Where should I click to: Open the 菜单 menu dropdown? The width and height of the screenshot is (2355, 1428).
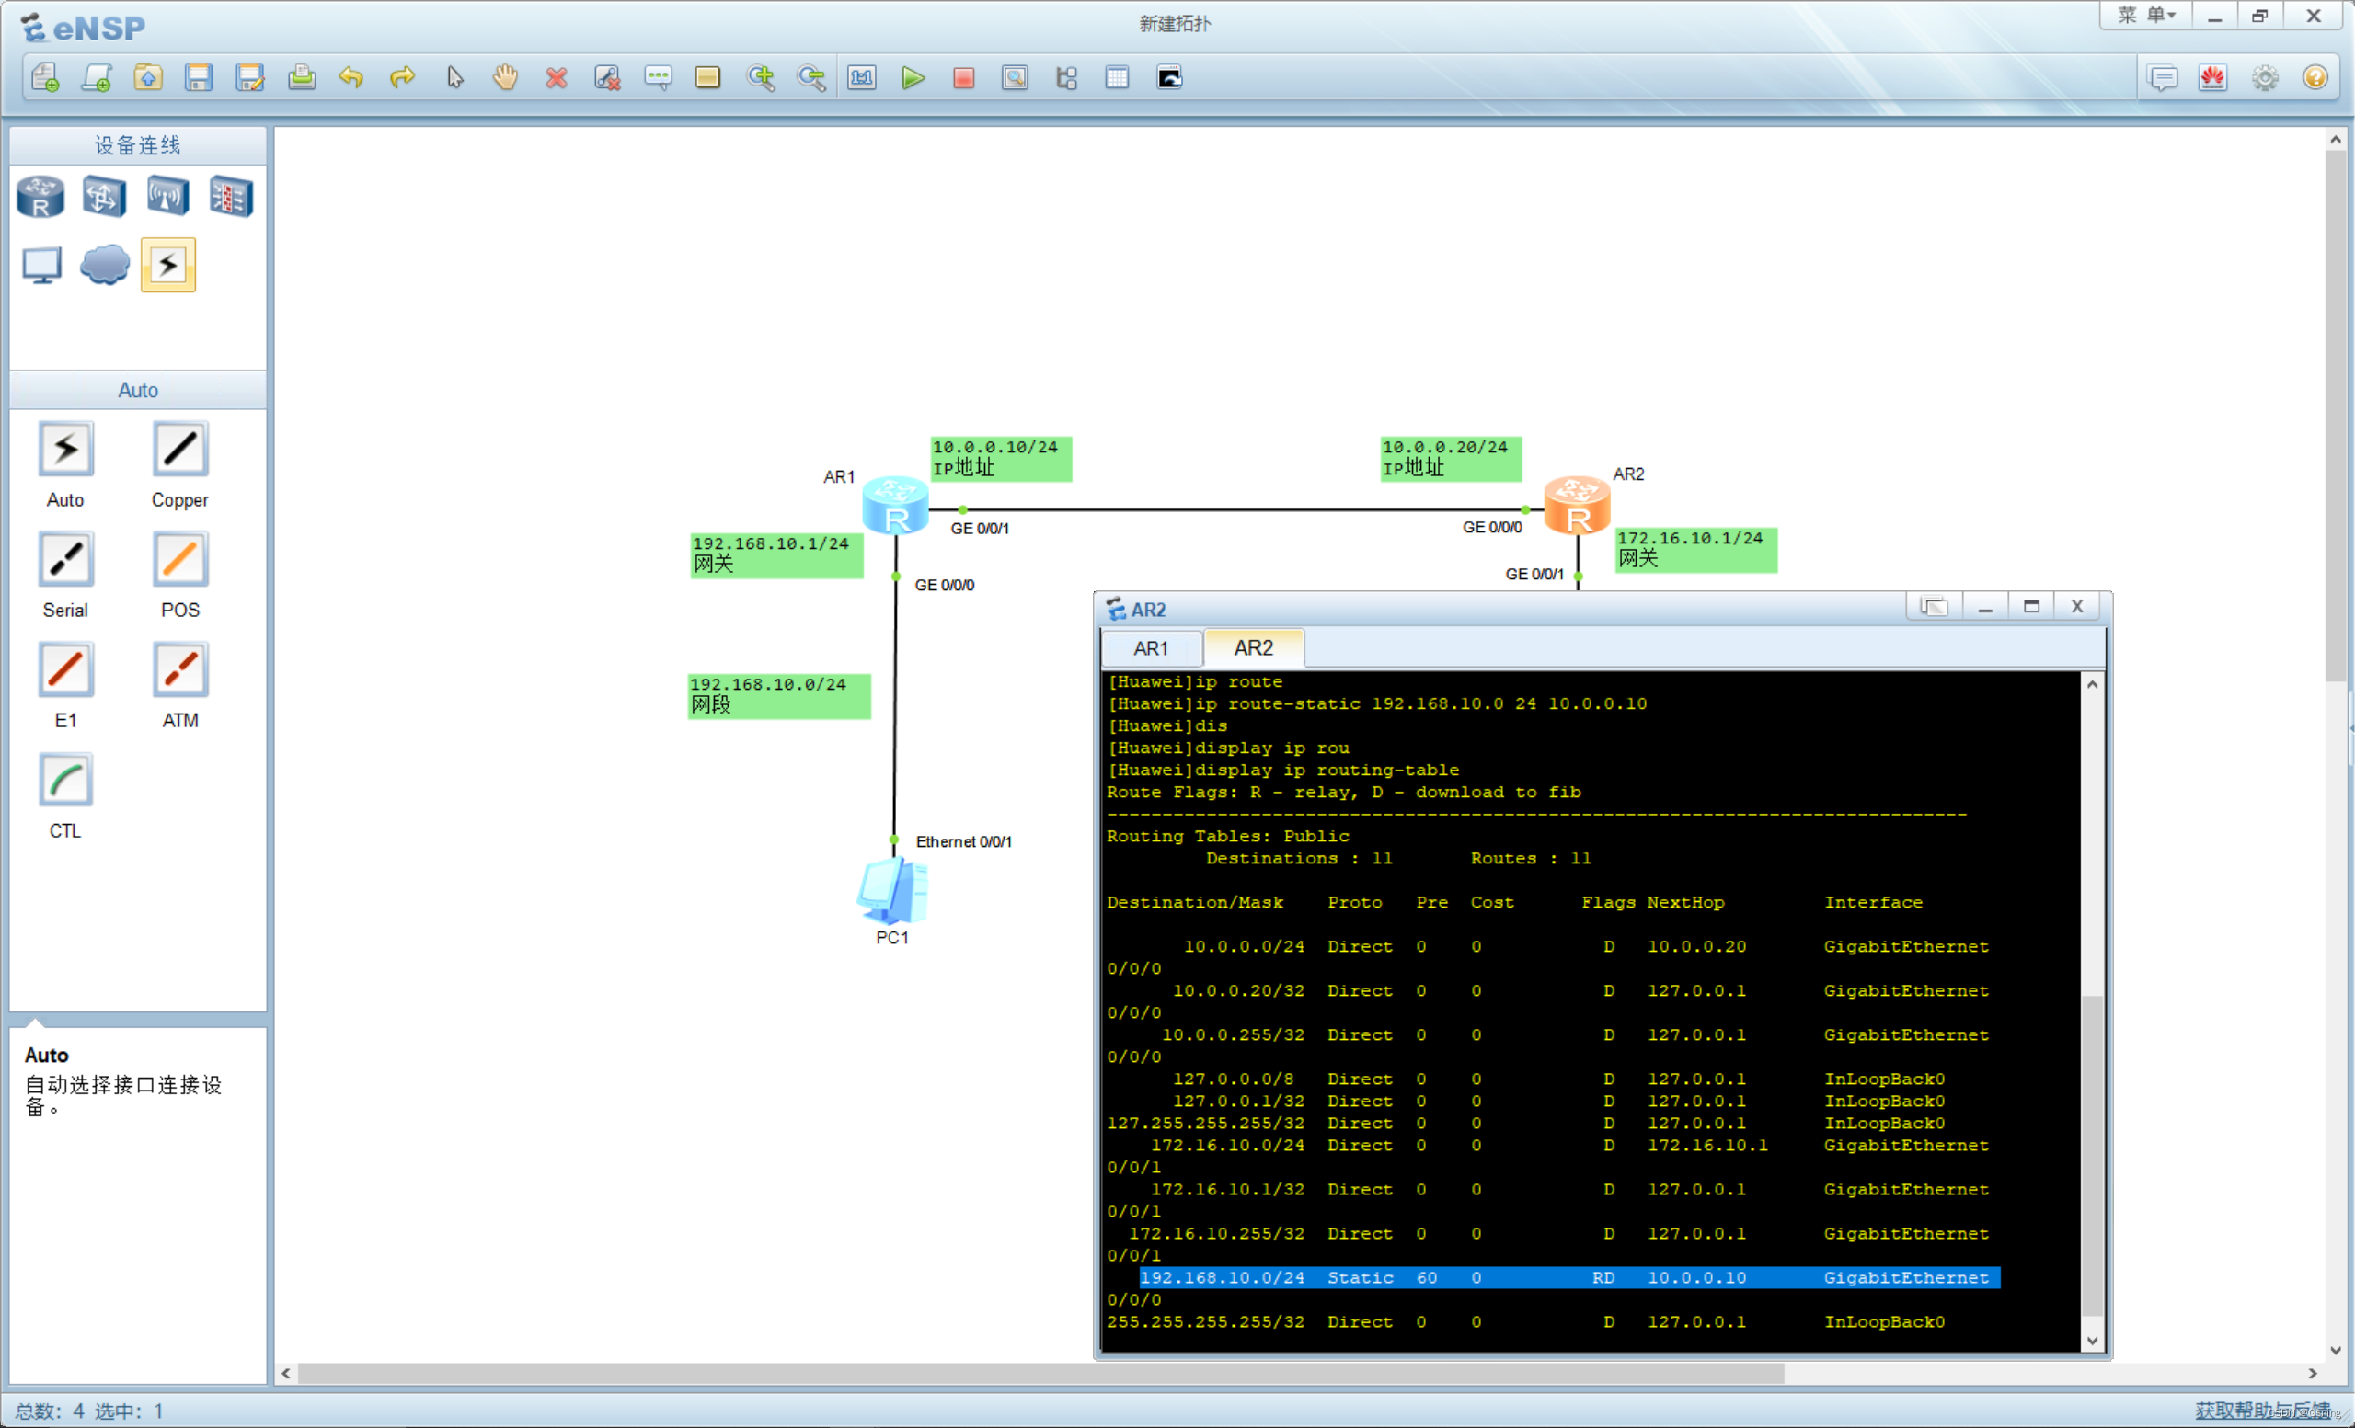[2147, 16]
